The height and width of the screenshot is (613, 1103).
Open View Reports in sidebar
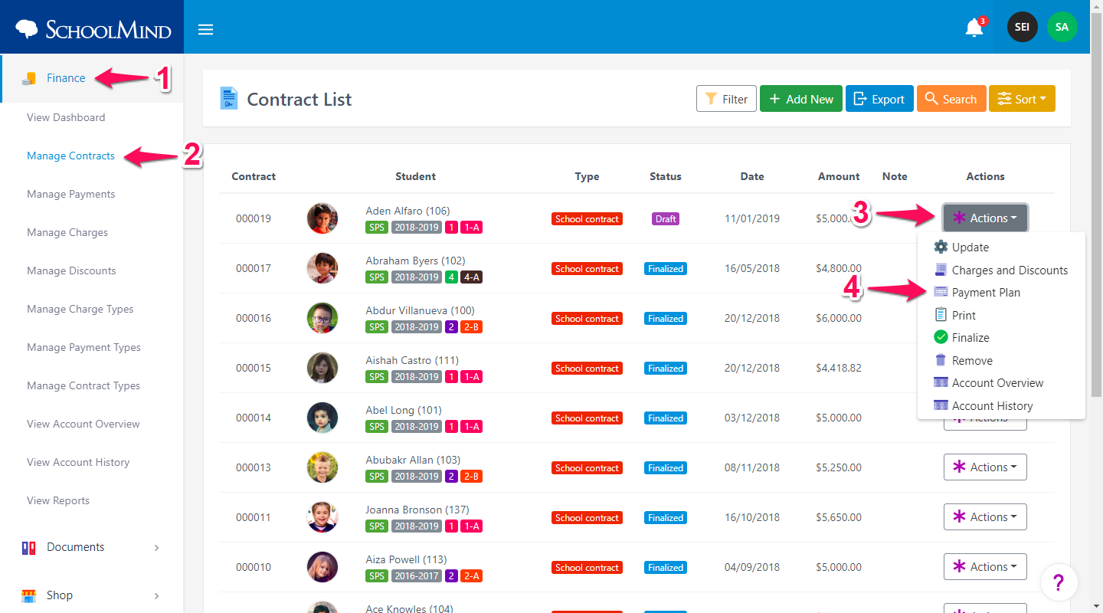58,500
